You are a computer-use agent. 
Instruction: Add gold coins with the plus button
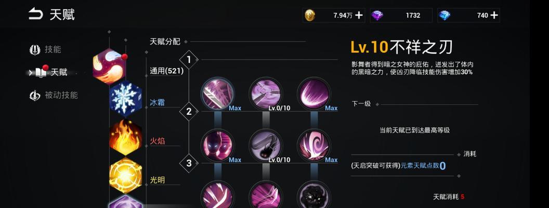tap(359, 15)
